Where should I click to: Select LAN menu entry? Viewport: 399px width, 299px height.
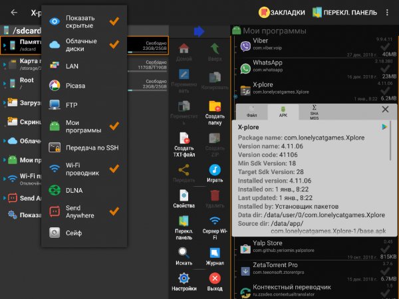(x=84, y=66)
